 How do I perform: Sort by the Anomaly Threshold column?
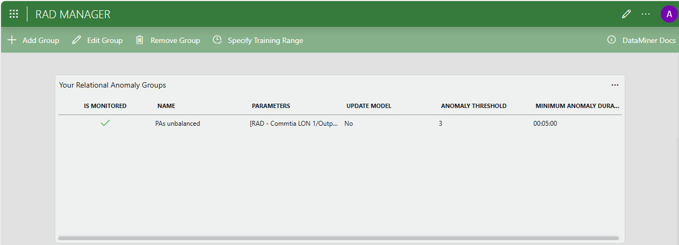(473, 106)
